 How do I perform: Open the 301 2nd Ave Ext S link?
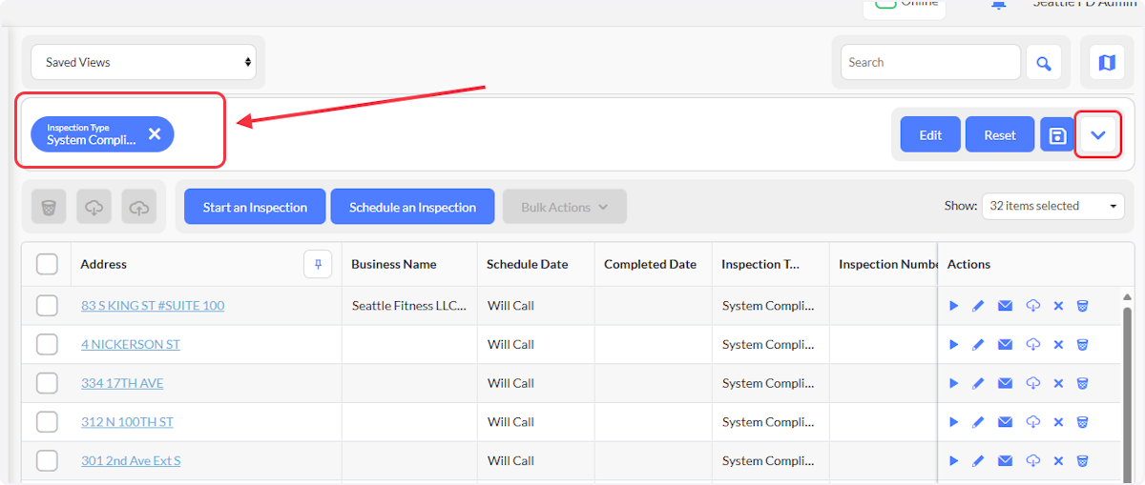[131, 460]
